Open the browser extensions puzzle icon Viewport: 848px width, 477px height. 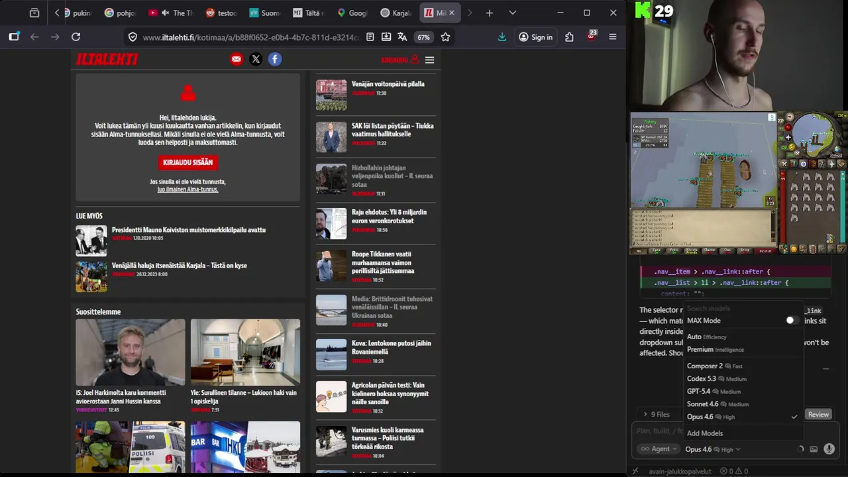pyautogui.click(x=569, y=37)
